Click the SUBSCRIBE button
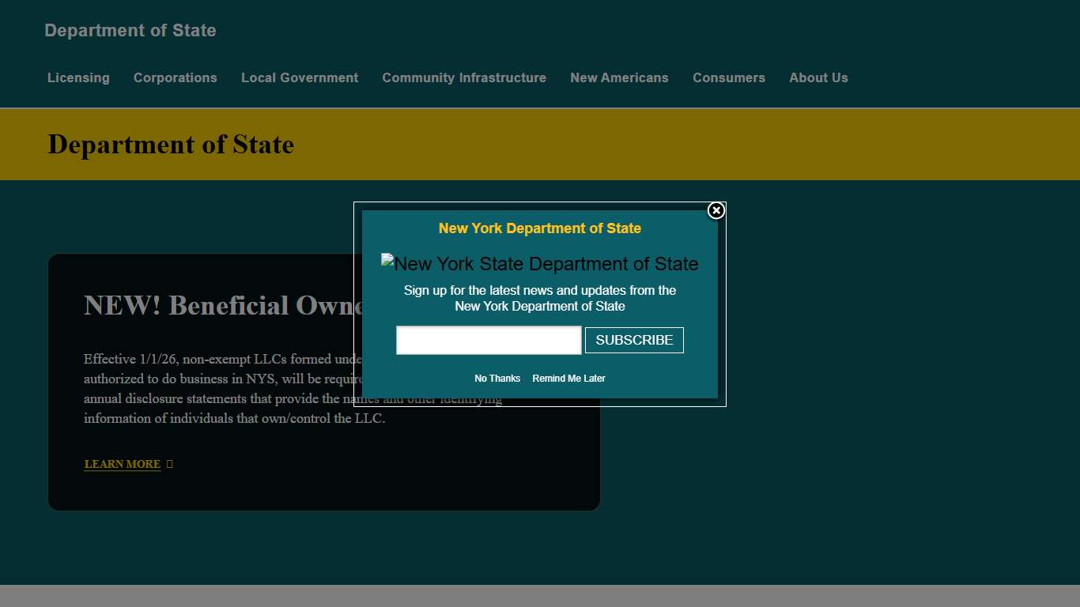Viewport: 1080px width, 607px height. pos(633,340)
